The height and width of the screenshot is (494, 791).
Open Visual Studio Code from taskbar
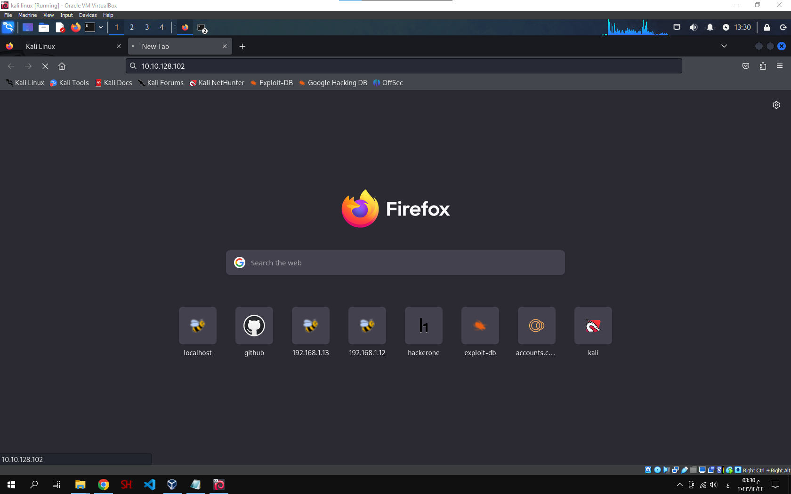point(150,485)
